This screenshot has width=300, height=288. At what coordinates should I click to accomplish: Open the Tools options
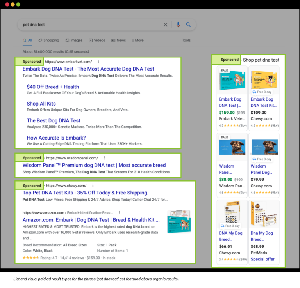point(186,40)
